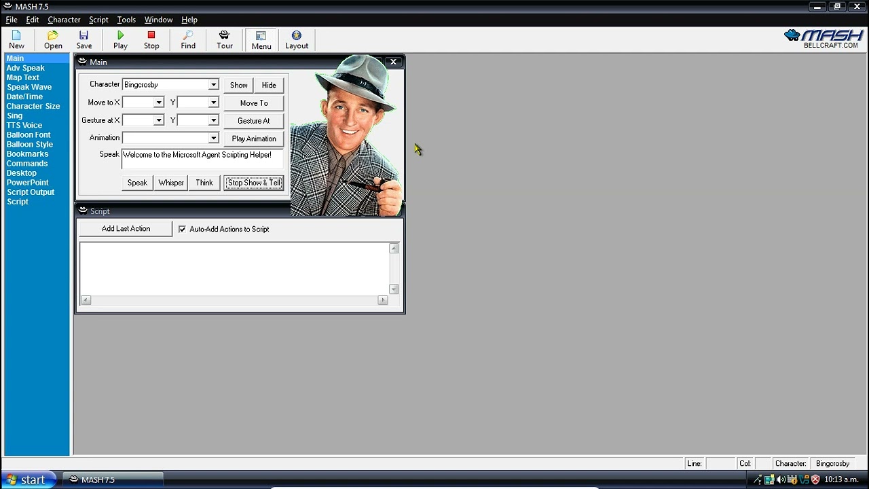Click into the Speak text field
This screenshot has height=489, width=869.
[202, 159]
